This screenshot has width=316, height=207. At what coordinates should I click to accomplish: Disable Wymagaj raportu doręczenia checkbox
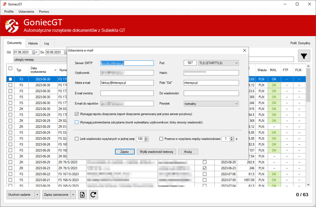(x=77, y=114)
